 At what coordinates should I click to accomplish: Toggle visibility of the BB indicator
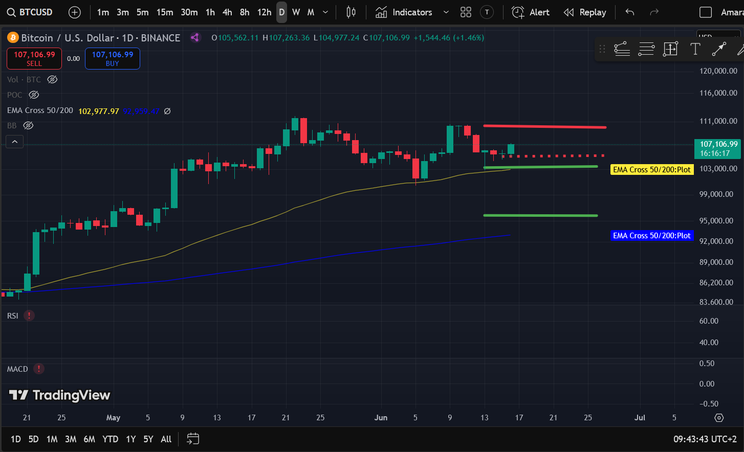28,125
